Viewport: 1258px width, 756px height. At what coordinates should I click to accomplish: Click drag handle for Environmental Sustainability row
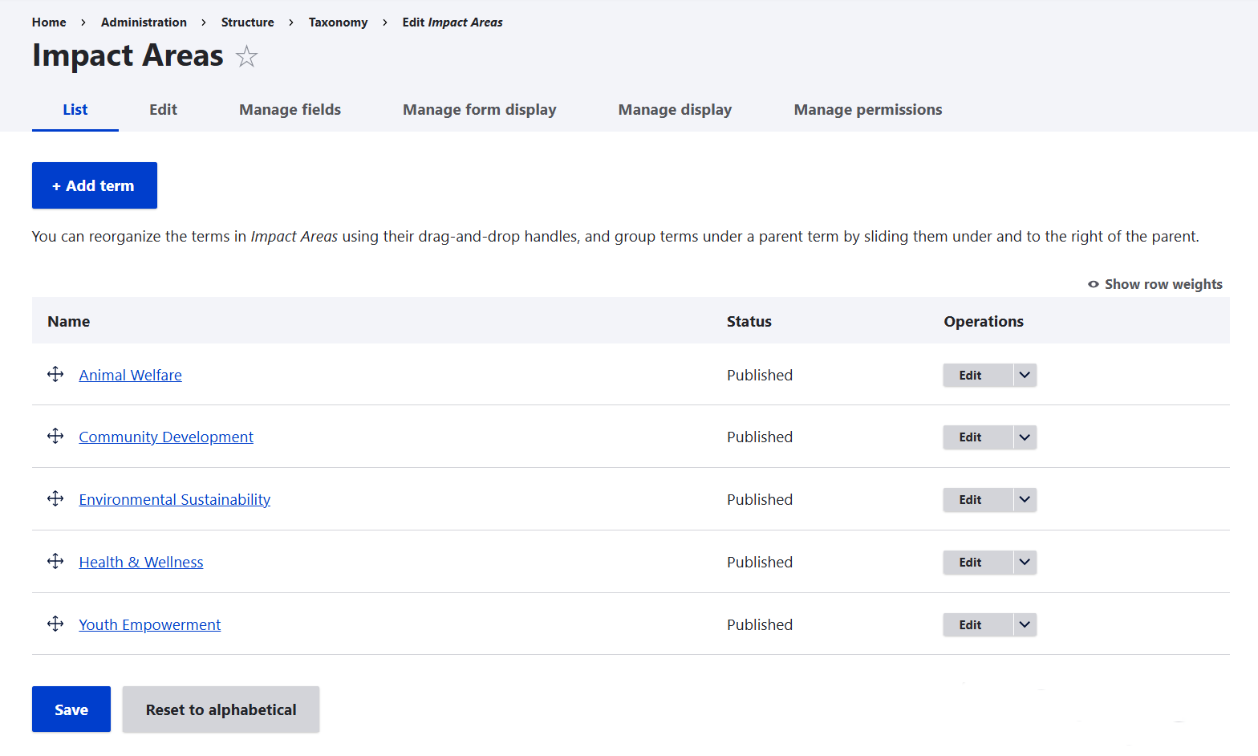(55, 499)
